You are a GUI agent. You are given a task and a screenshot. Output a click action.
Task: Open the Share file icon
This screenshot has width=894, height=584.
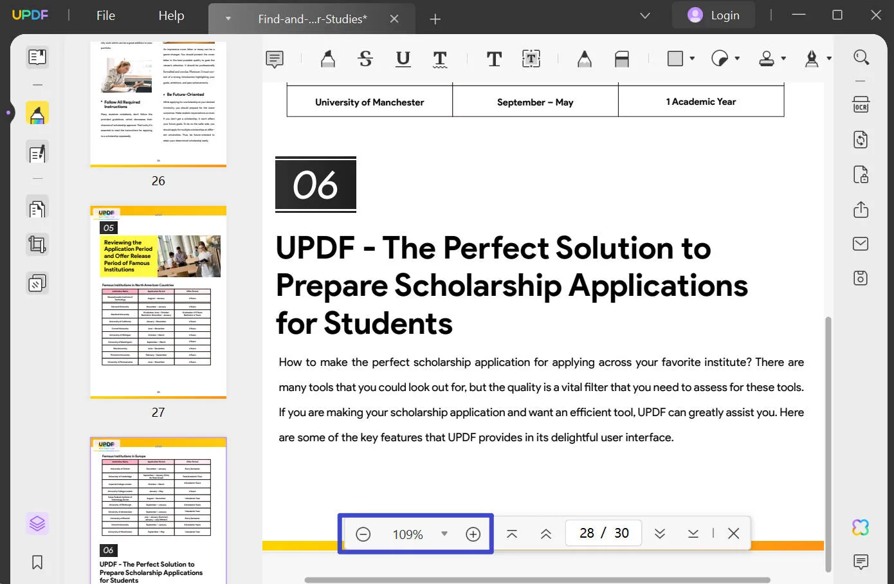861,210
